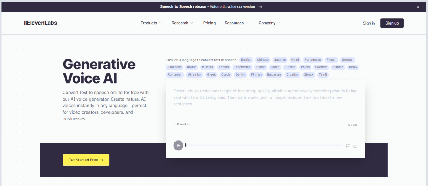This screenshot has height=186, width=428.
Task: Click the audio progress bar
Action: click(x=264, y=145)
